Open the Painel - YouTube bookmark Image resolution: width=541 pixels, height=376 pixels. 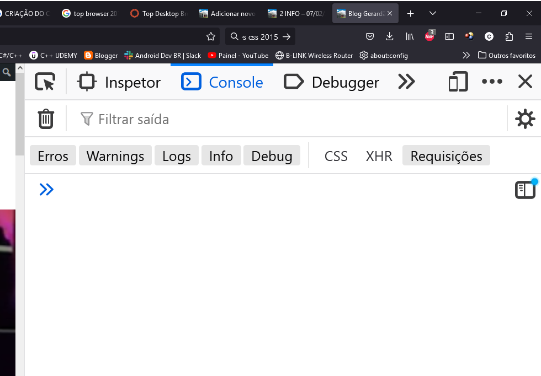tap(238, 55)
